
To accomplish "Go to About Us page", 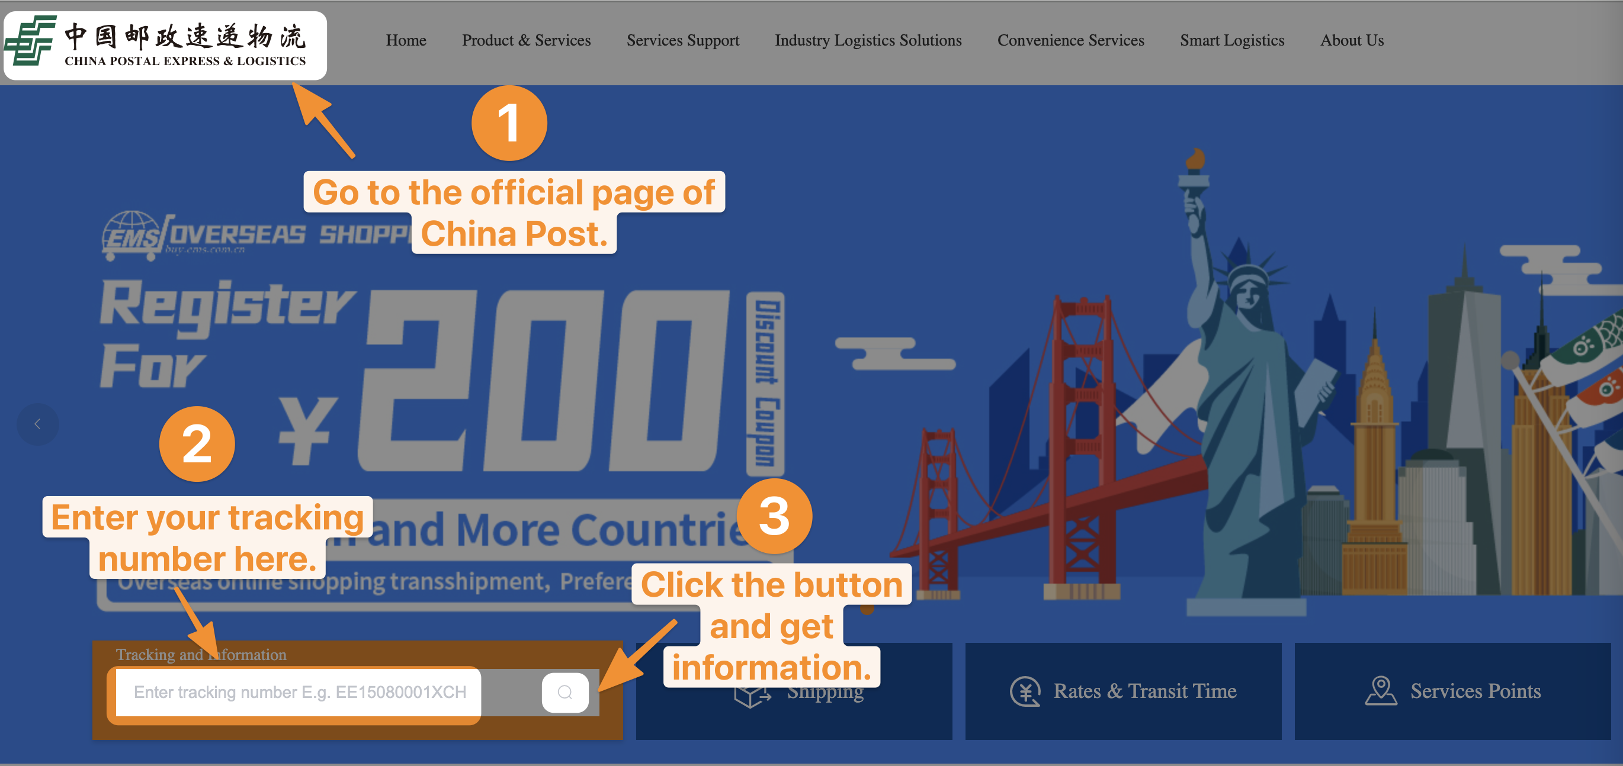I will pos(1352,40).
